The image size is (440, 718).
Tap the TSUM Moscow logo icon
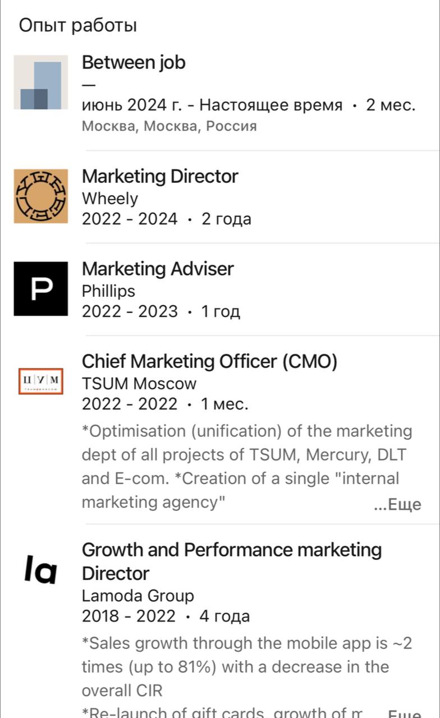[40, 381]
